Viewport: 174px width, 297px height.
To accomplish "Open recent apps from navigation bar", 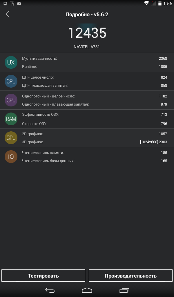I will [124, 290].
